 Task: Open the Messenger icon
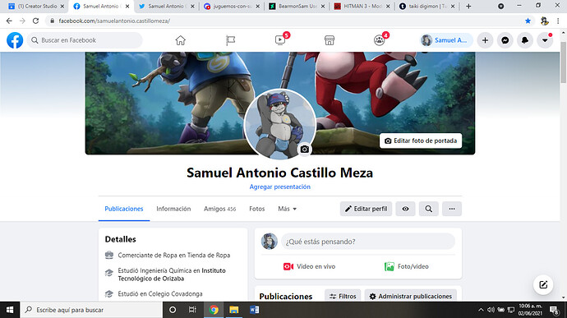click(505, 40)
